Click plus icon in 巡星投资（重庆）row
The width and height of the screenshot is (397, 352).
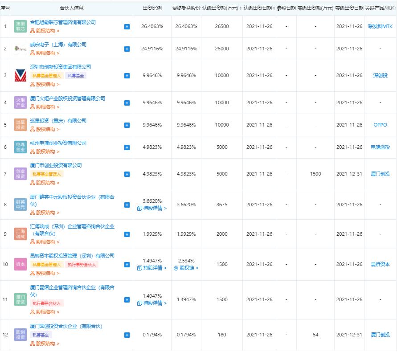pos(127,125)
